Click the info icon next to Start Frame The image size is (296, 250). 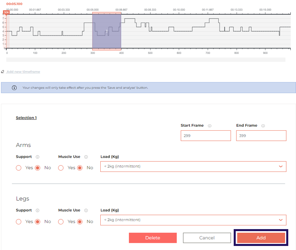(210, 125)
